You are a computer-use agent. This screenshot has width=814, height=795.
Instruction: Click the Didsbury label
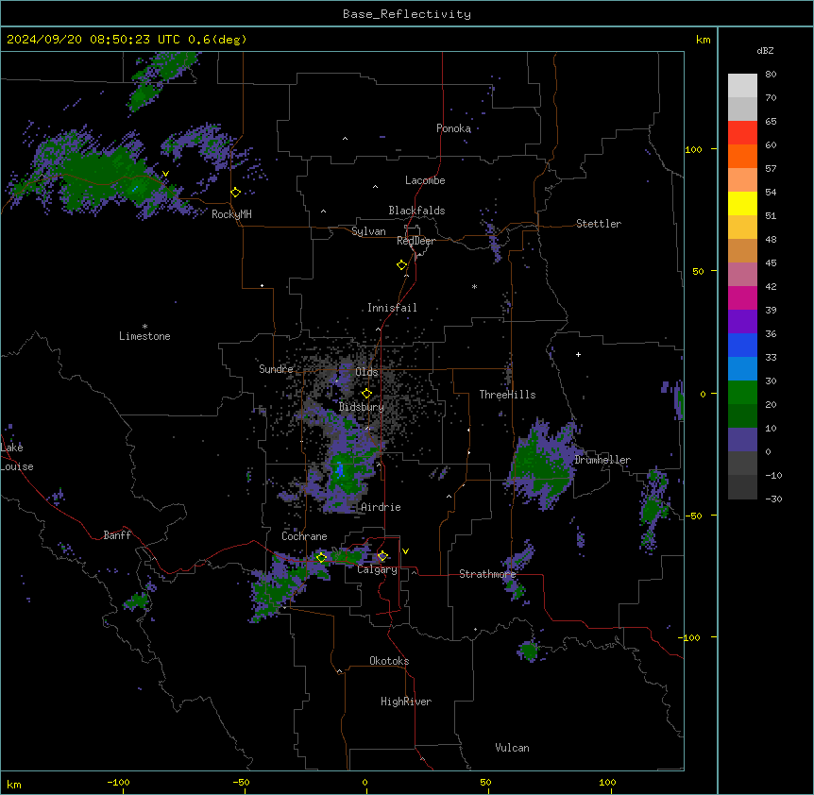tap(361, 407)
